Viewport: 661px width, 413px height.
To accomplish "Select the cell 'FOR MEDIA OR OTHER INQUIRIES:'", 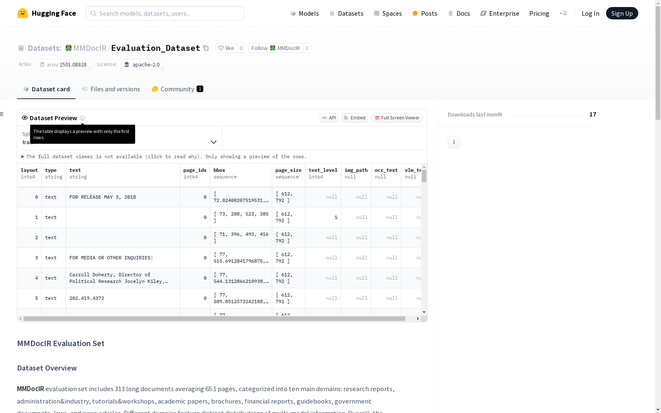I will 123,258.
